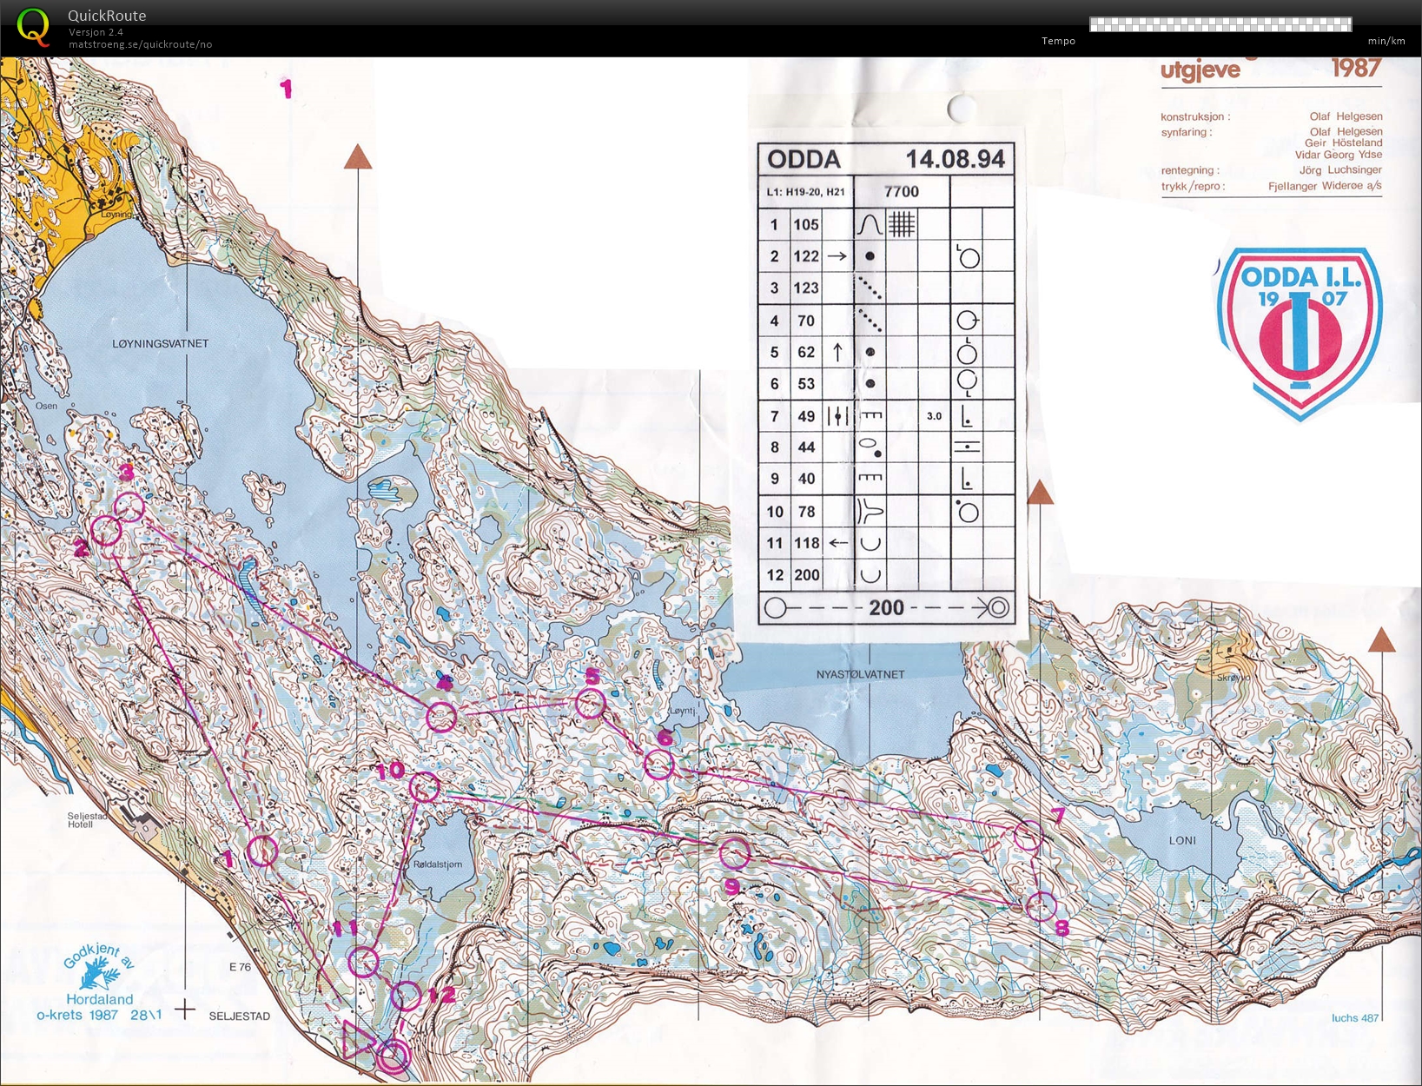Select control circle 5 on the map
1422x1086 pixels.
tap(591, 703)
